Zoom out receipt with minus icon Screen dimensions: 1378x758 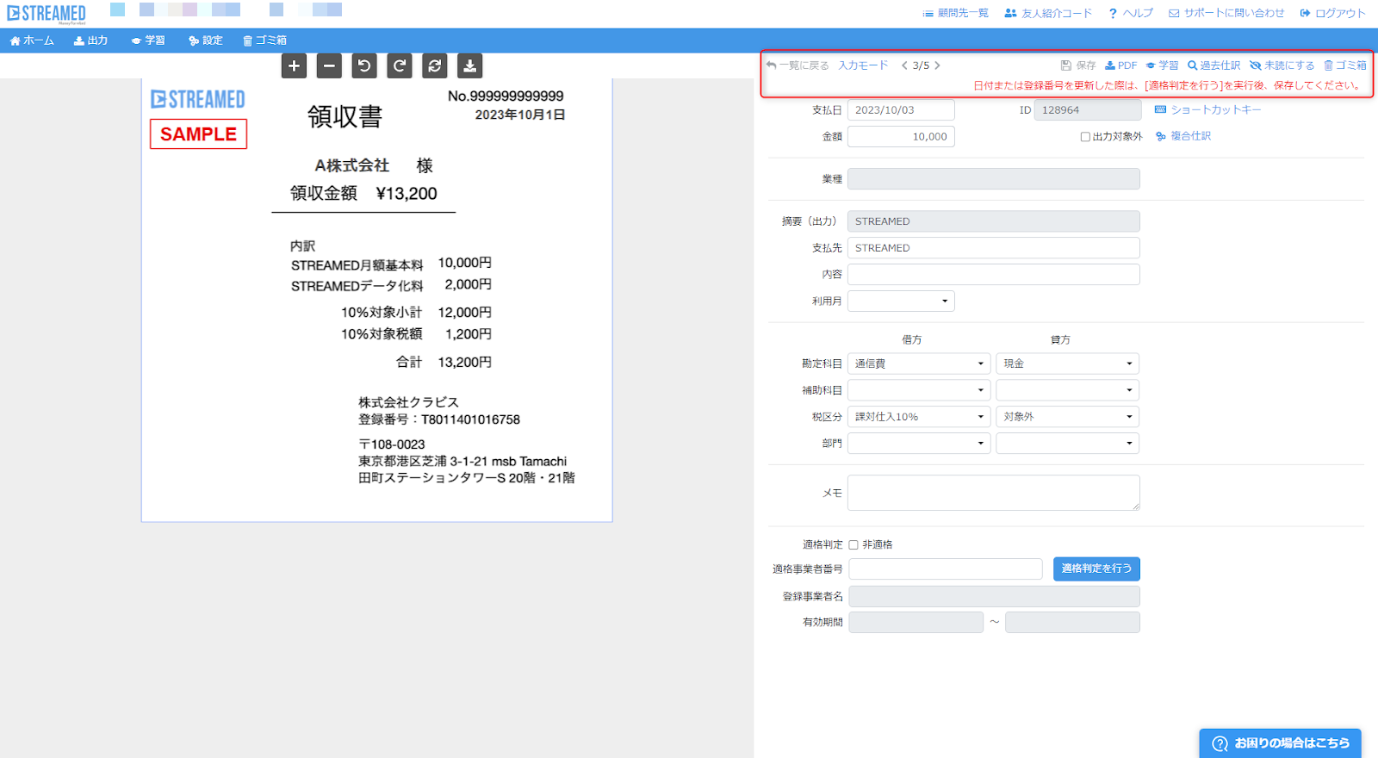pyautogui.click(x=329, y=65)
